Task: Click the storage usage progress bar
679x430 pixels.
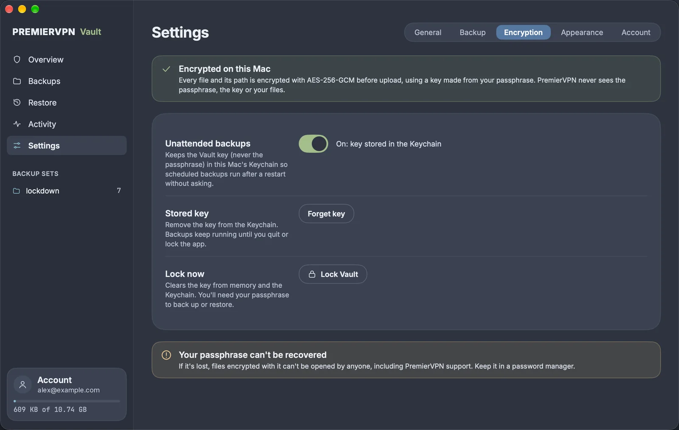Action: [67, 401]
